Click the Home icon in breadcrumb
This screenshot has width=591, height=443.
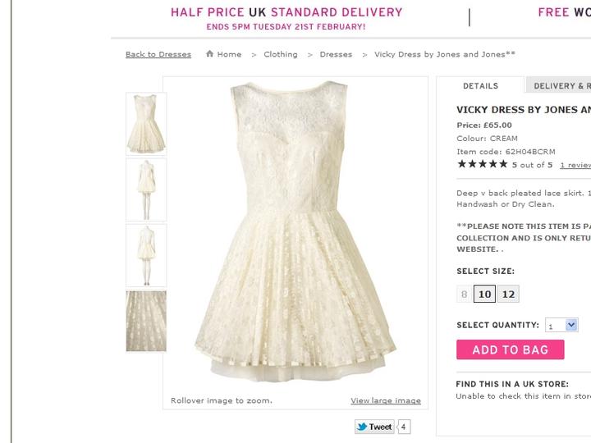click(210, 54)
